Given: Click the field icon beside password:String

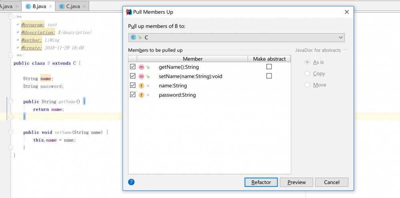Looking at the screenshot, I should click(141, 95).
